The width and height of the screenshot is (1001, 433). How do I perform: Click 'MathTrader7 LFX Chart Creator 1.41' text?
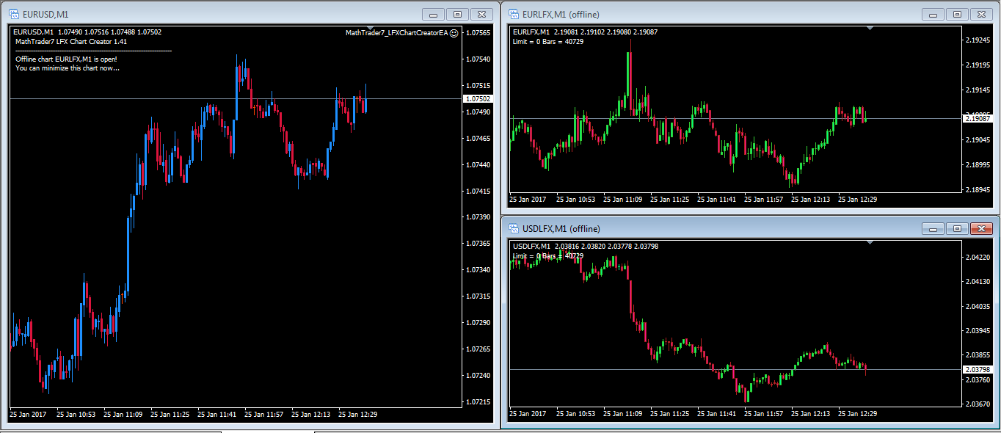click(71, 41)
